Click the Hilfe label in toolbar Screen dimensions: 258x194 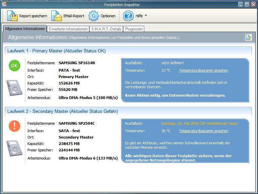click(x=139, y=16)
